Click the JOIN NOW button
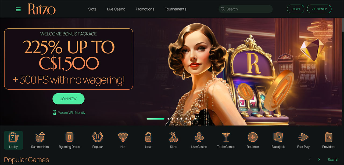Image resolution: width=344 pixels, height=165 pixels. [x=69, y=99]
